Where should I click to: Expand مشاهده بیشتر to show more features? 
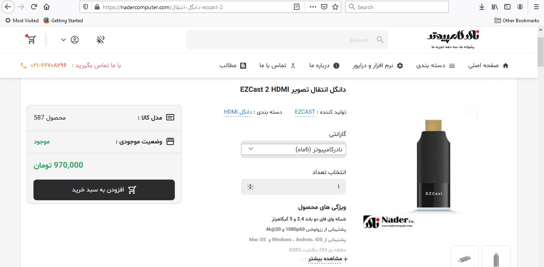point(323,259)
